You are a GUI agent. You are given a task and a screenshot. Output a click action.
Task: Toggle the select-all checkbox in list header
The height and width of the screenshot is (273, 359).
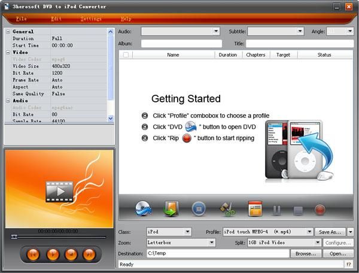(126, 54)
